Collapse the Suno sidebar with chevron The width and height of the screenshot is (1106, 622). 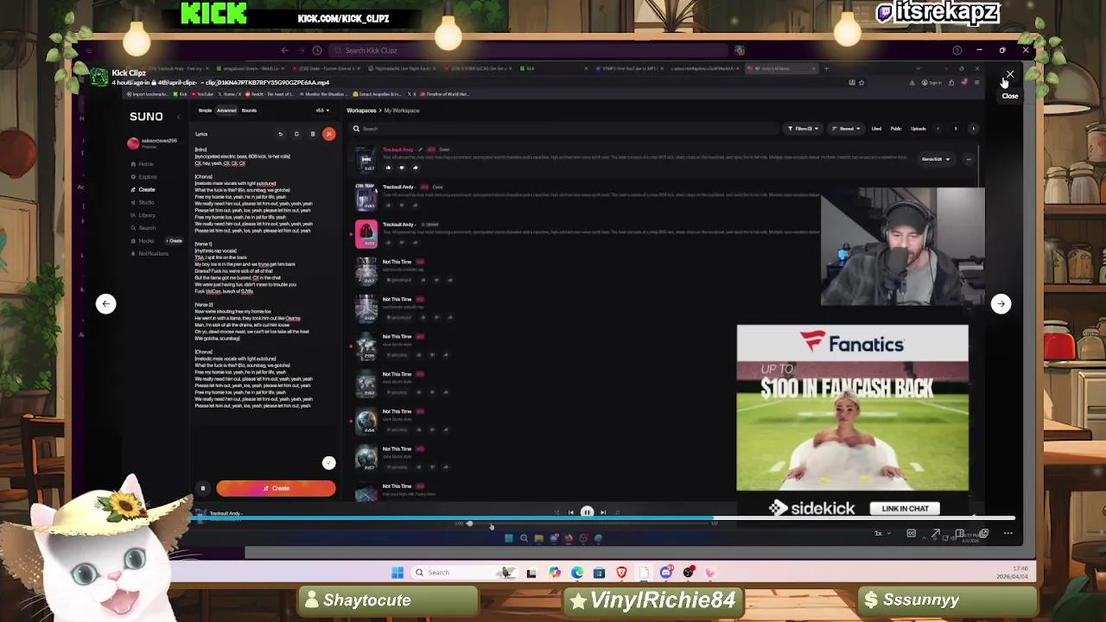(178, 117)
